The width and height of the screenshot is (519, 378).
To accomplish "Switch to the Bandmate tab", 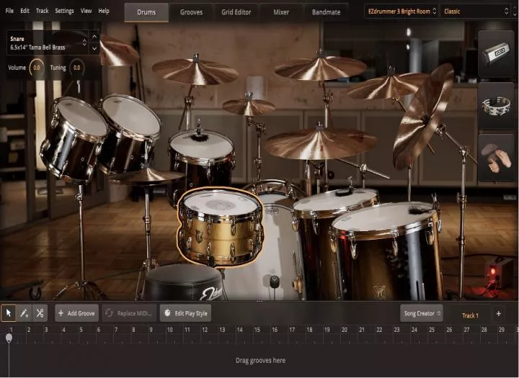I will (326, 12).
